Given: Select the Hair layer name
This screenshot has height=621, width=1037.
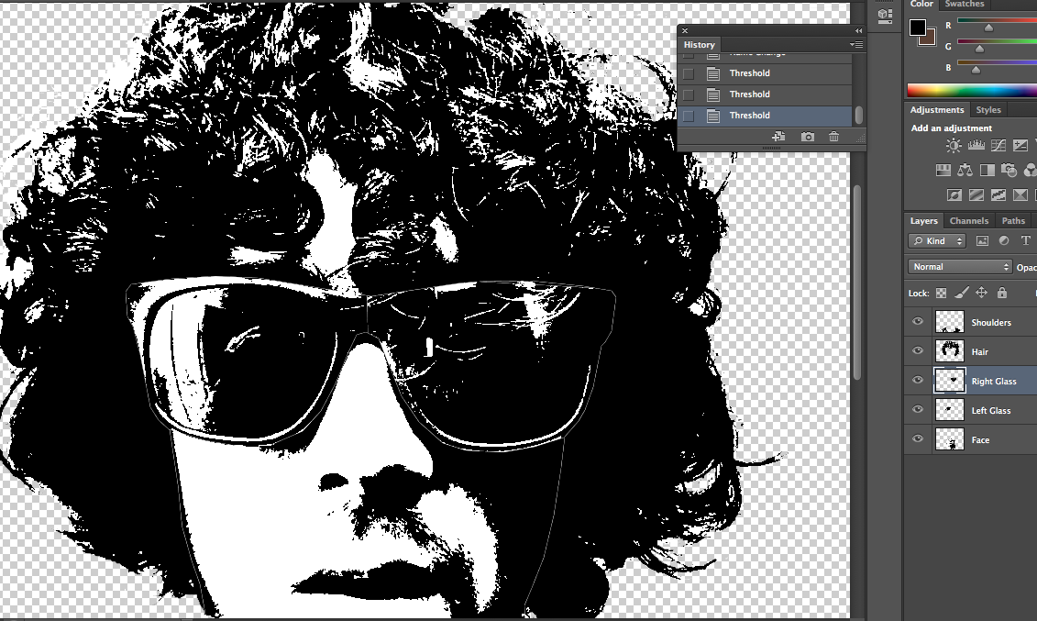Looking at the screenshot, I should (x=979, y=352).
